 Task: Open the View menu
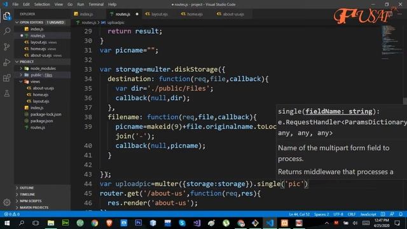pos(59,4)
